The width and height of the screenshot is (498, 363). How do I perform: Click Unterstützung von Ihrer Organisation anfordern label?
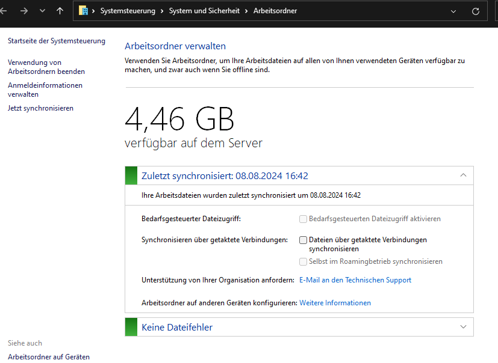(x=218, y=280)
